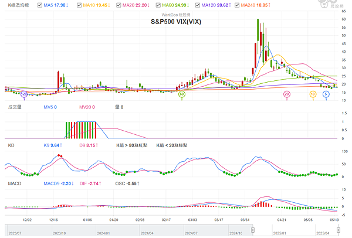Click the yellow 10 marker on chart
This screenshot has height=238, width=352.
pyautogui.click(x=313, y=94)
